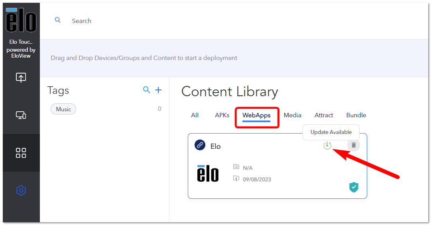Click the Elo Touc.. account name
The image size is (431, 225).
(x=21, y=42)
